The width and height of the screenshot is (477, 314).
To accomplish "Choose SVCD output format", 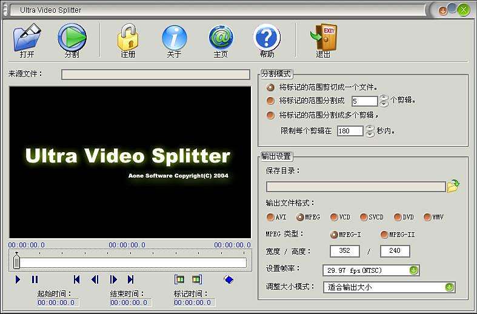I will click(x=363, y=217).
